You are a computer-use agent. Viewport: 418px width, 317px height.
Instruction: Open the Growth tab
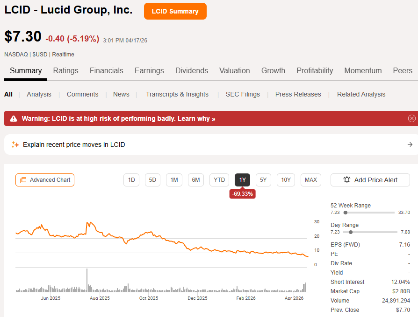click(273, 71)
